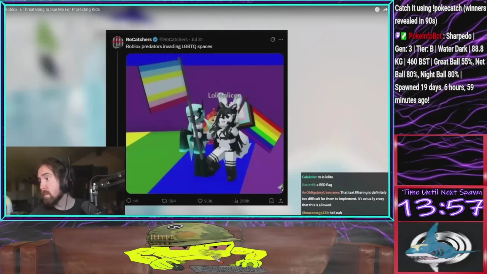The width and height of the screenshot is (487, 274).
Task: Click the YouTube share arrow icon
Action: click(385, 10)
